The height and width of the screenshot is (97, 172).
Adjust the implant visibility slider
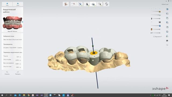tap(156, 19)
